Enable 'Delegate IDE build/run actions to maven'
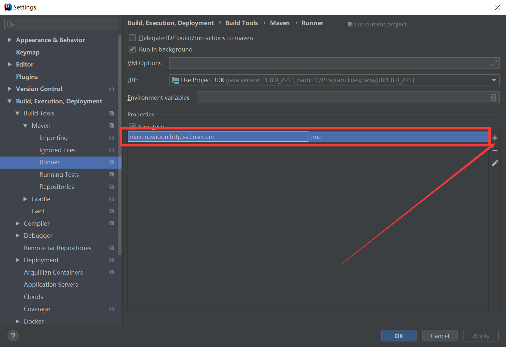The width and height of the screenshot is (506, 347). pyautogui.click(x=132, y=38)
